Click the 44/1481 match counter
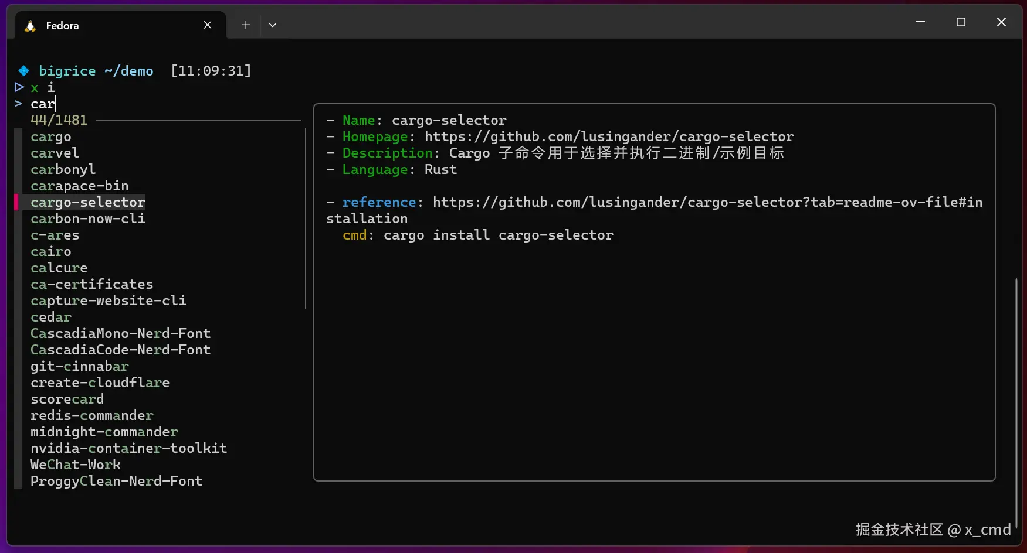 pyautogui.click(x=59, y=120)
